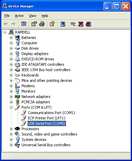Select the System devices label
The width and height of the screenshot is (132, 161).
34,140
